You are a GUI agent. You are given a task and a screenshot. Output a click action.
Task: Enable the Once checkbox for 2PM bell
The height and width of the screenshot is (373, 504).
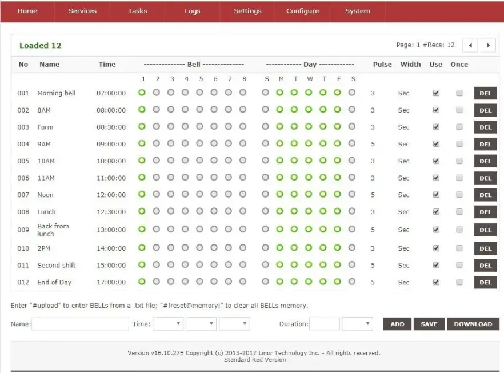[459, 248]
